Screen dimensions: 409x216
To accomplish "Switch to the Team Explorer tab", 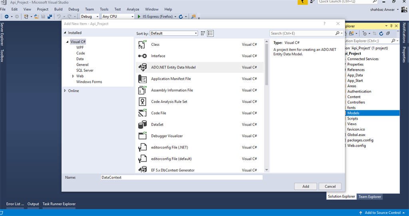I will pyautogui.click(x=369, y=196).
